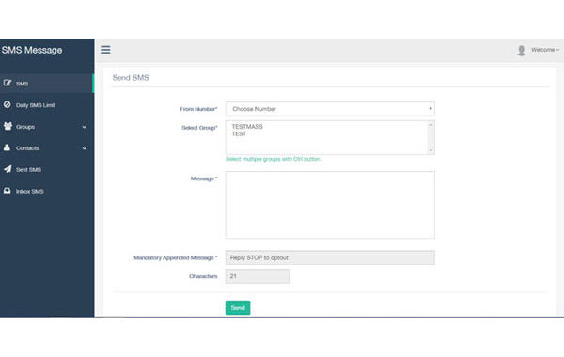564x357 pixels.
Task: Expand the Groups sidebar chevron
Action: [85, 127]
